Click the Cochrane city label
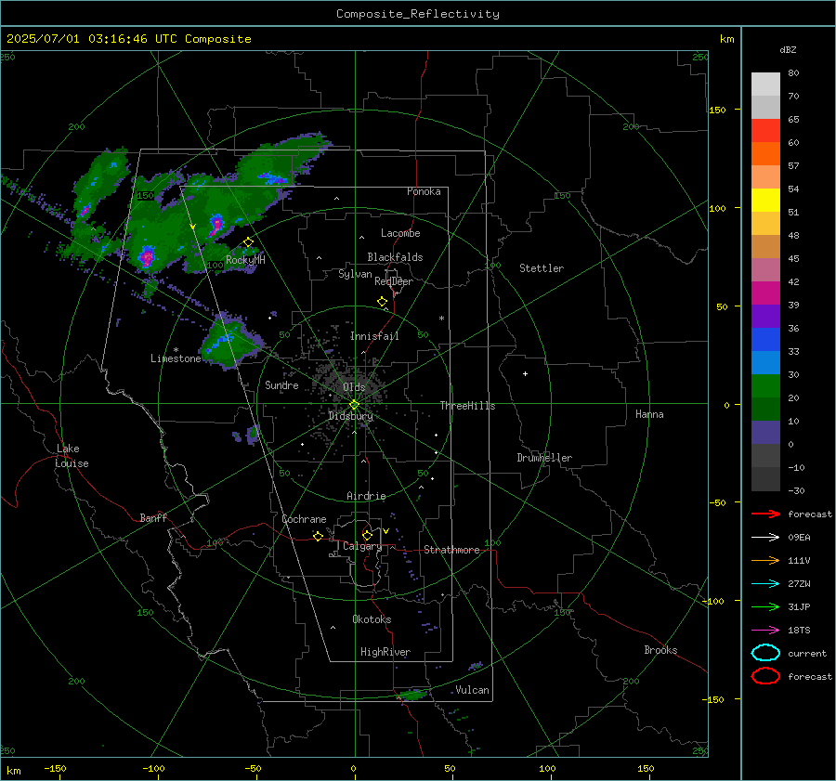 [x=304, y=519]
